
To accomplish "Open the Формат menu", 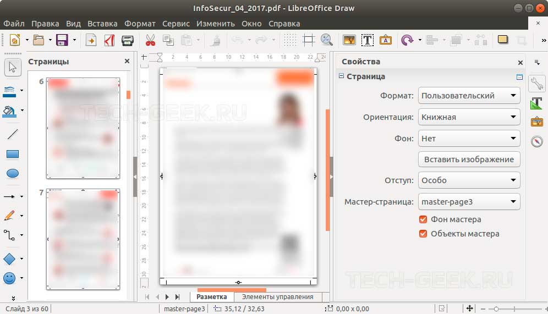I will coord(140,24).
